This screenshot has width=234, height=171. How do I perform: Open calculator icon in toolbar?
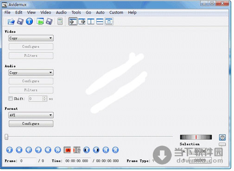pos(60,21)
